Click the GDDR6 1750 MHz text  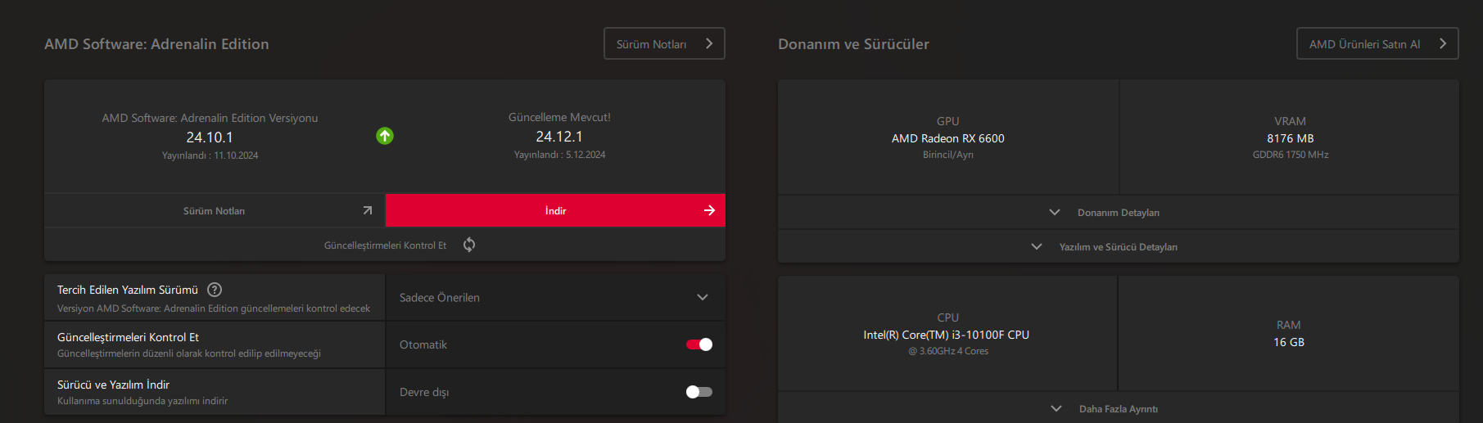pos(1291,155)
